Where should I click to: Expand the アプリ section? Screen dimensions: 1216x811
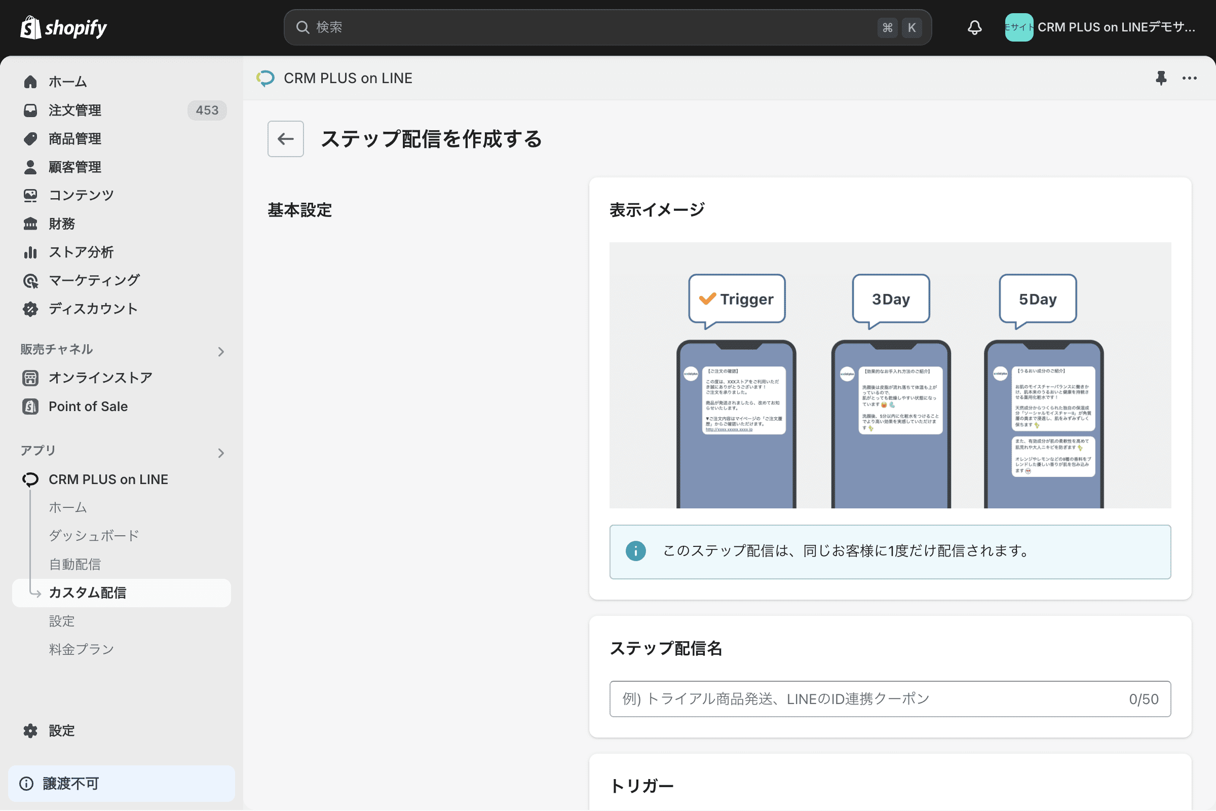pos(221,453)
